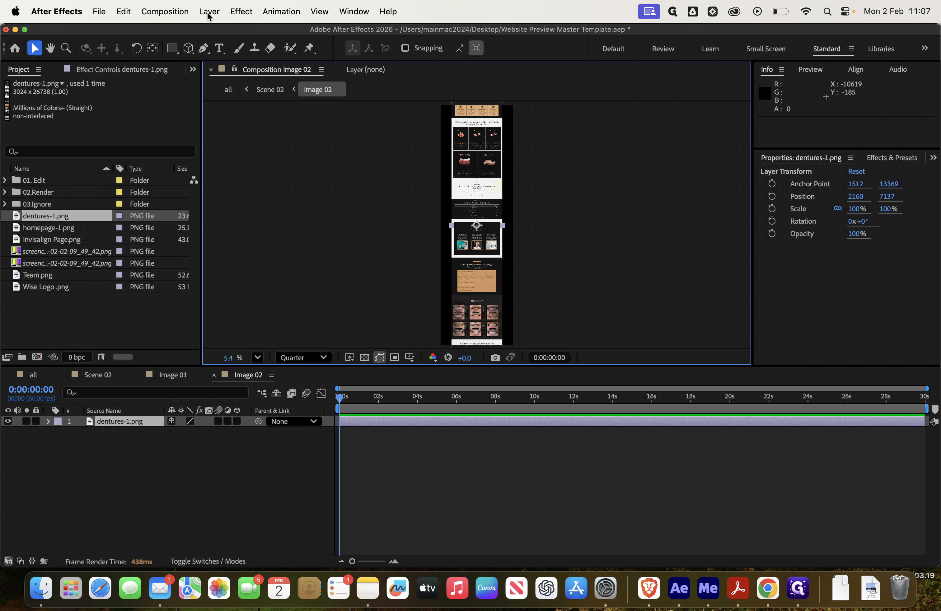This screenshot has width=941, height=611.
Task: Select the Pen tool
Action: pos(203,48)
